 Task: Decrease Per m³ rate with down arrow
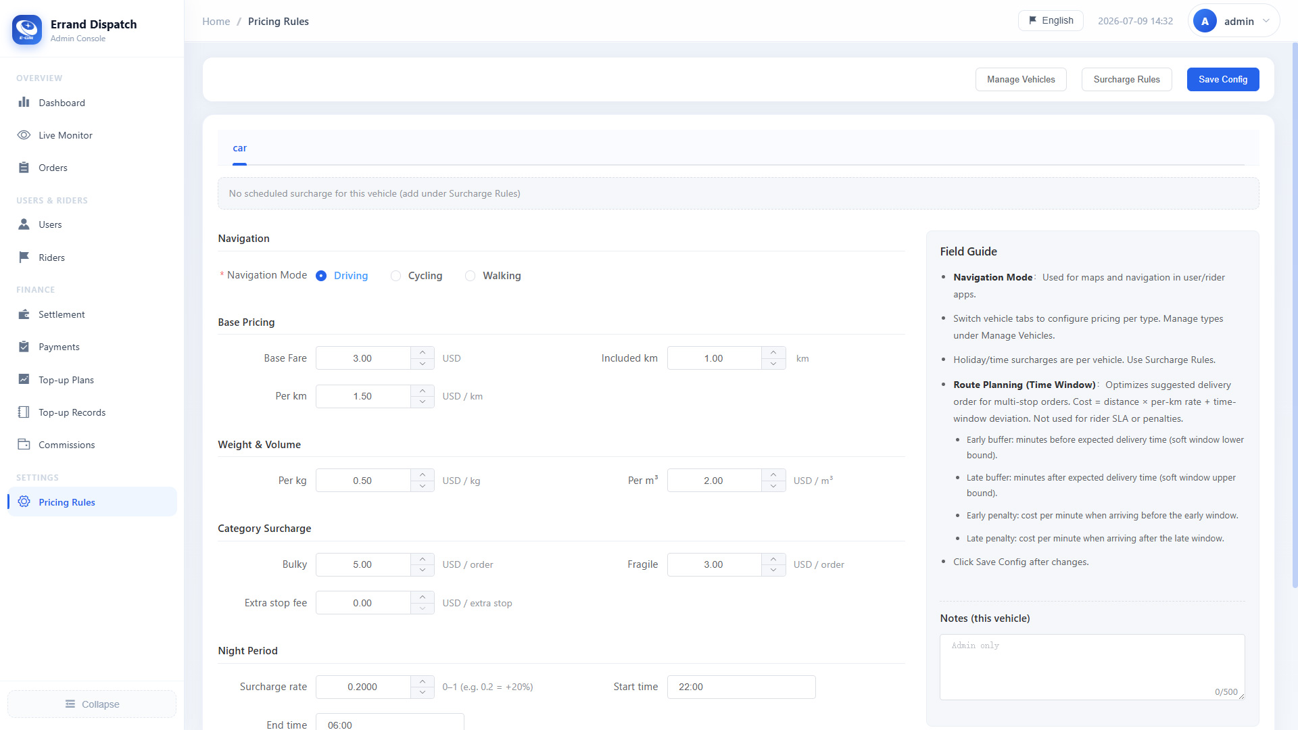pos(773,486)
